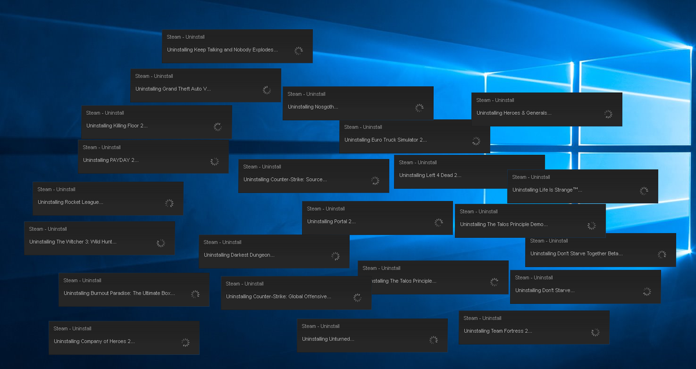Image resolution: width=696 pixels, height=369 pixels.
Task: Click the spinner in Unturned dialog
Action: pyautogui.click(x=433, y=340)
